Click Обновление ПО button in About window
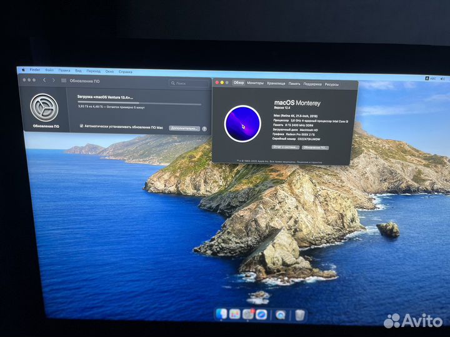Viewport: 450px width, 337px height. 315,147
